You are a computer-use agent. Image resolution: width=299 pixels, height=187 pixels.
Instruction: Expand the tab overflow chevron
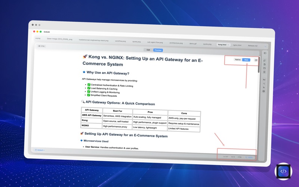pos(265,46)
